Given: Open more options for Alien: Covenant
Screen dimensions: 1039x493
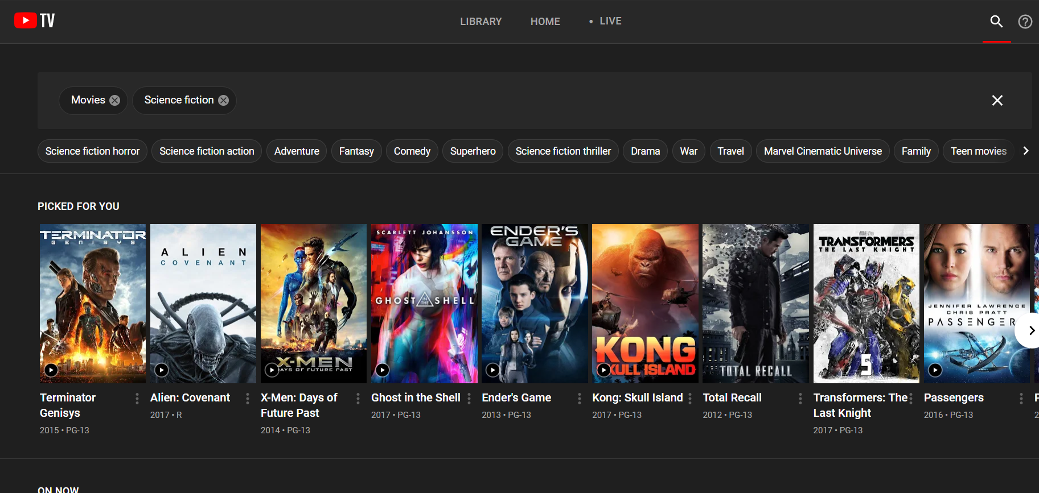Looking at the screenshot, I should (248, 398).
